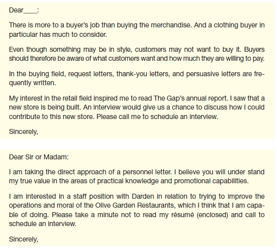277x248 pixels.
Task: Click the word 'merchandise' in first paragraph
Action: tap(170, 25)
